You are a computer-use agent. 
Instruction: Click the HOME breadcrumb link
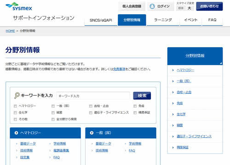10,31
